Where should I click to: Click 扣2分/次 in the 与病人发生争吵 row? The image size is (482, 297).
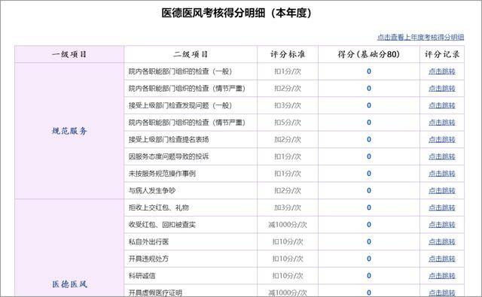[x=288, y=191]
